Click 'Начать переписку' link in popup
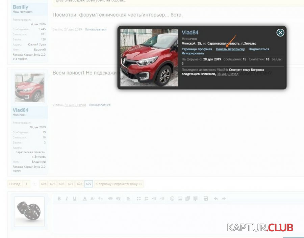Viewport: 304px width, 238px height. 230,49
